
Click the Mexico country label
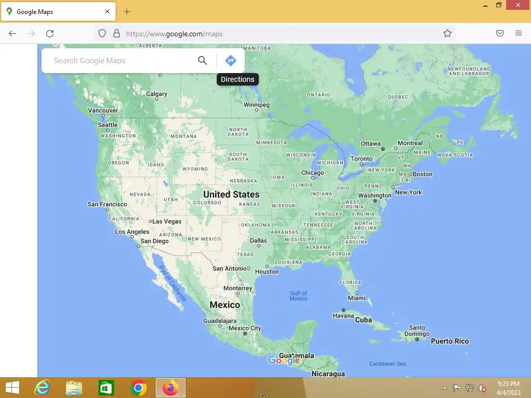pyautogui.click(x=225, y=305)
